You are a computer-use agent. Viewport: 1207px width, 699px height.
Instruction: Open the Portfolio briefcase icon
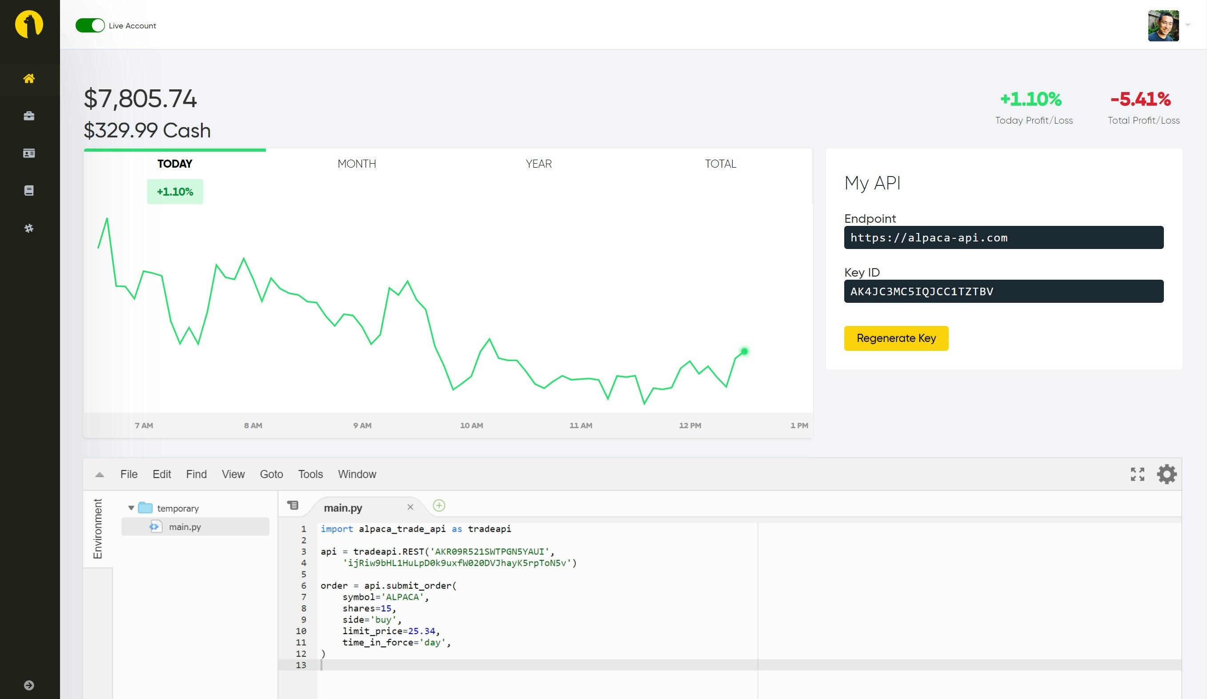tap(29, 115)
